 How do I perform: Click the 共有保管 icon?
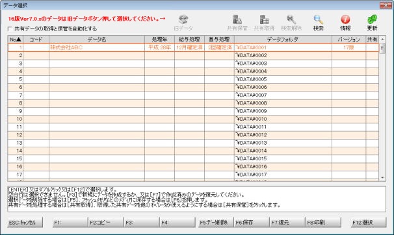(237, 19)
